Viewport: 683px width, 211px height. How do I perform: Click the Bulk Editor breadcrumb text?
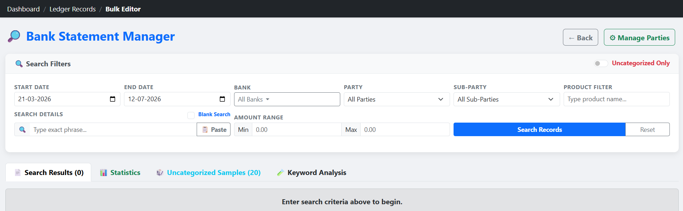tap(123, 9)
